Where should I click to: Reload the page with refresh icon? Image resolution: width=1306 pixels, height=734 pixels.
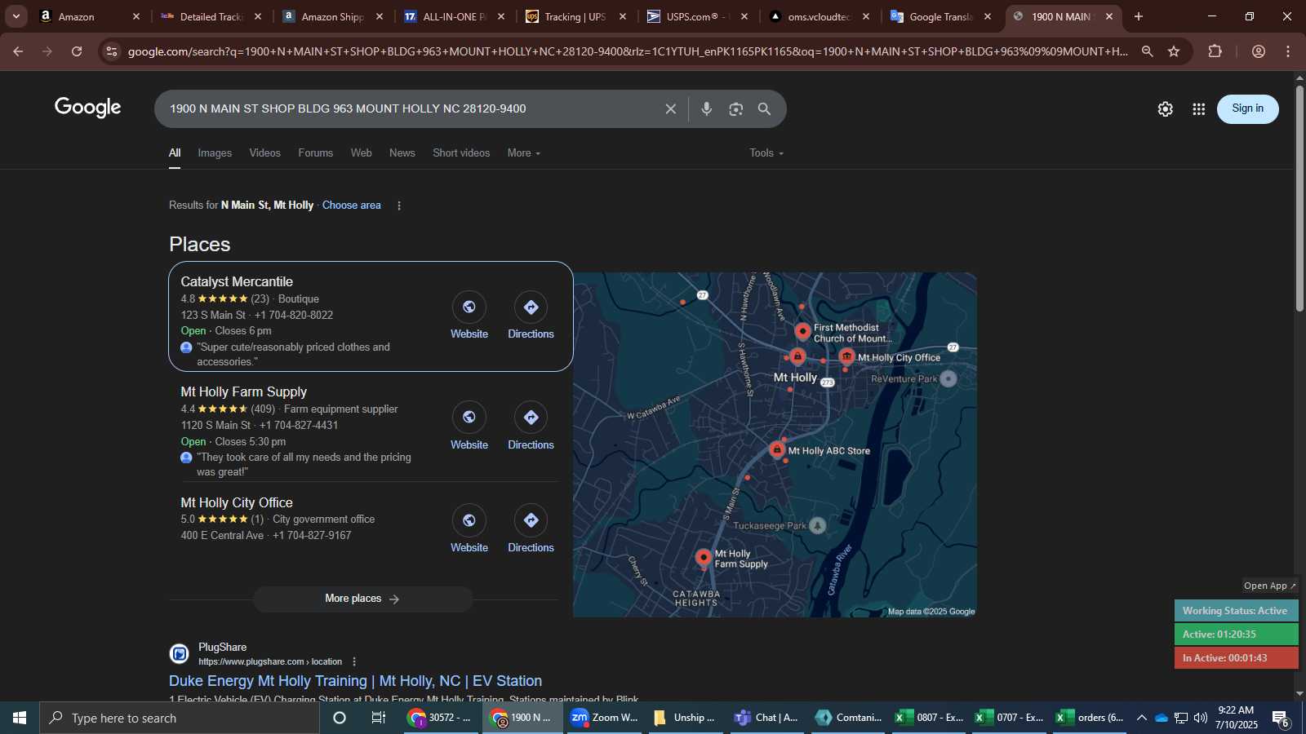pos(77,51)
